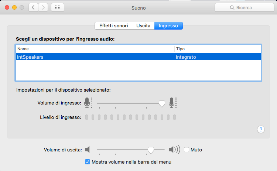Sort devices by the Tipo column header
277x171 pixels.
coord(218,49)
